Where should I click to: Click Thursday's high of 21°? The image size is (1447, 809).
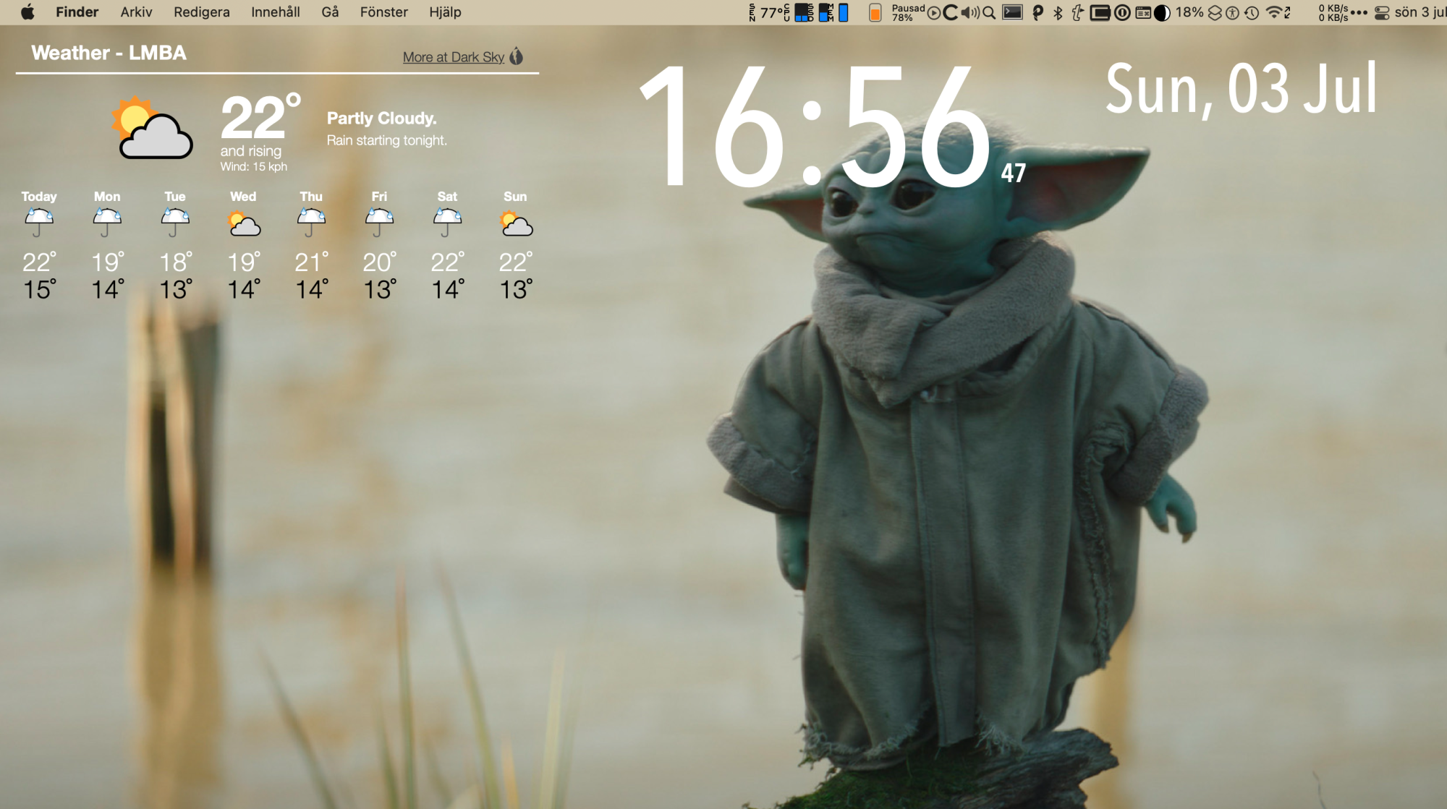(312, 262)
